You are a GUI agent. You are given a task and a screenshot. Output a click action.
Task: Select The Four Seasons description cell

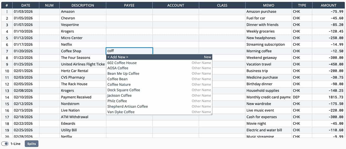(83, 58)
